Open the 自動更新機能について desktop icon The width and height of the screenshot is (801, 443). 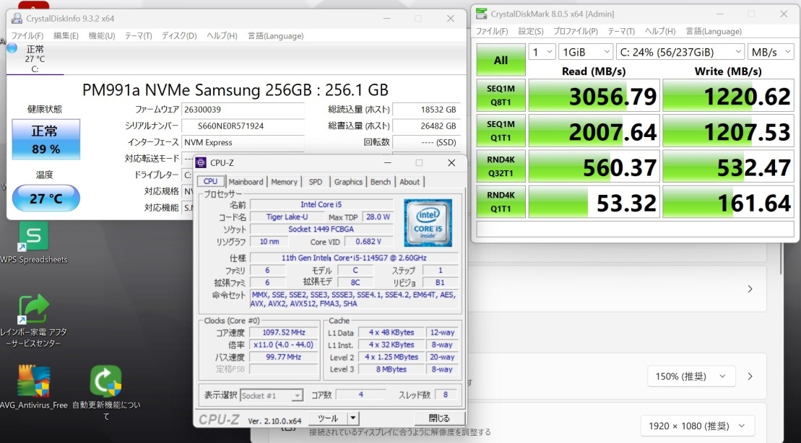[105, 392]
